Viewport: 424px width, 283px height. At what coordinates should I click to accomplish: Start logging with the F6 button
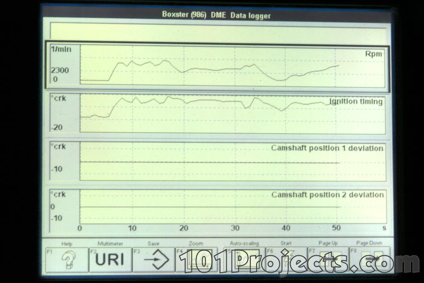287,260
